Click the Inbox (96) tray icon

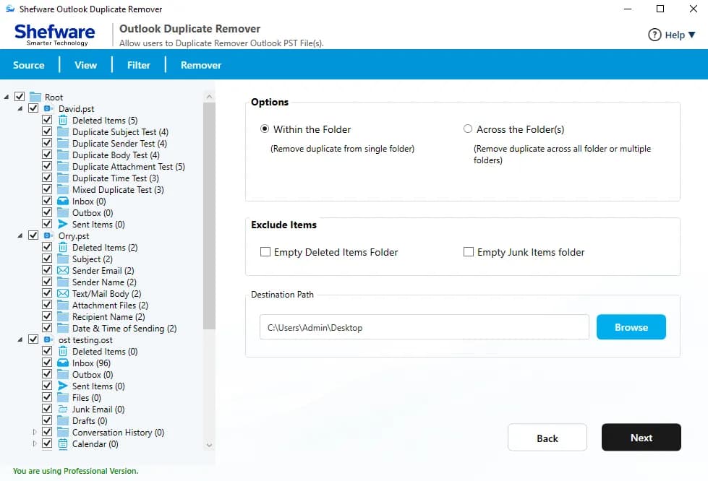click(x=63, y=363)
